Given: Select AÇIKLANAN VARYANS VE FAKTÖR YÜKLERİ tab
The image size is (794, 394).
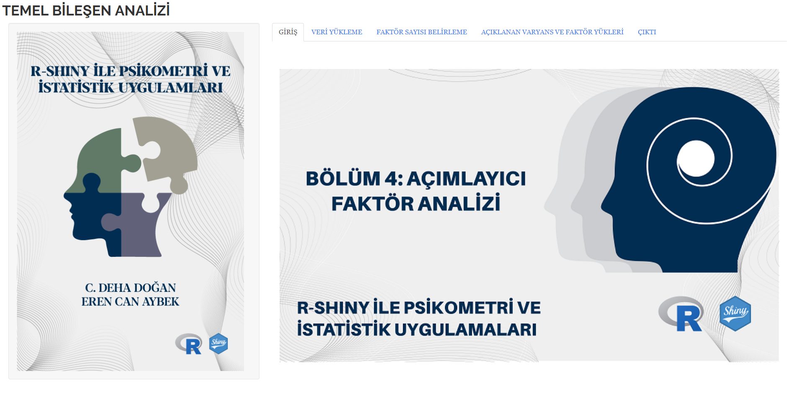Looking at the screenshot, I should coord(552,32).
